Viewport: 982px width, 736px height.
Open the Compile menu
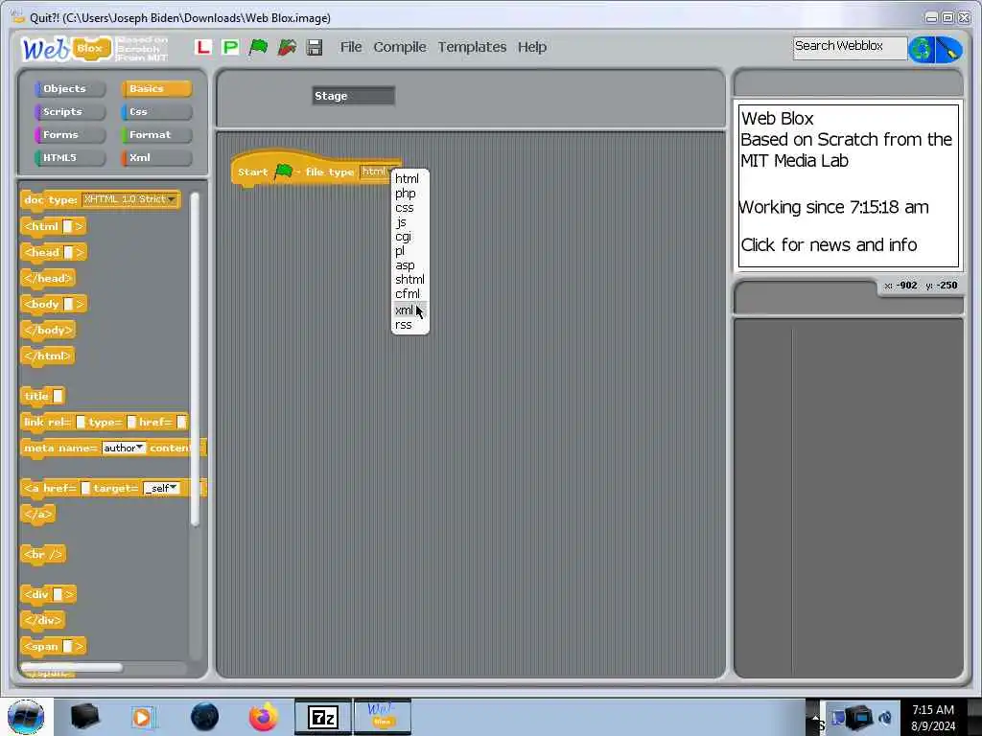[x=400, y=47]
